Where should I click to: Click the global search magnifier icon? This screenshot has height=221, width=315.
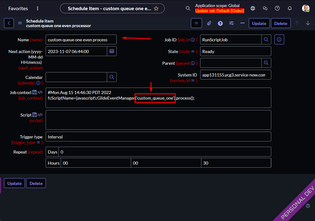click(188, 8)
